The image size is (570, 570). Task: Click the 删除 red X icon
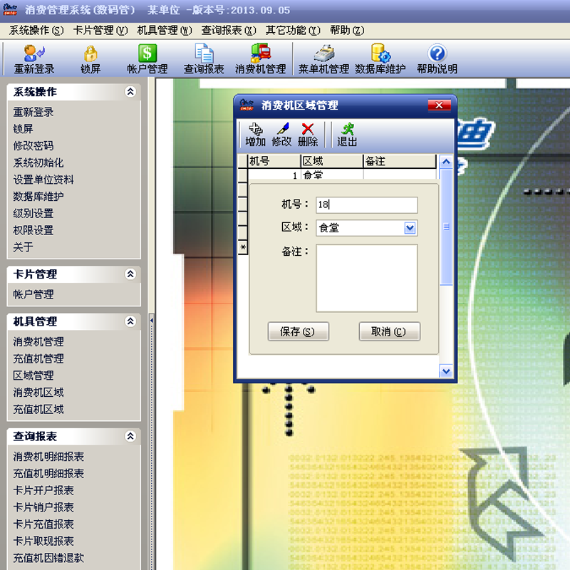tap(308, 130)
